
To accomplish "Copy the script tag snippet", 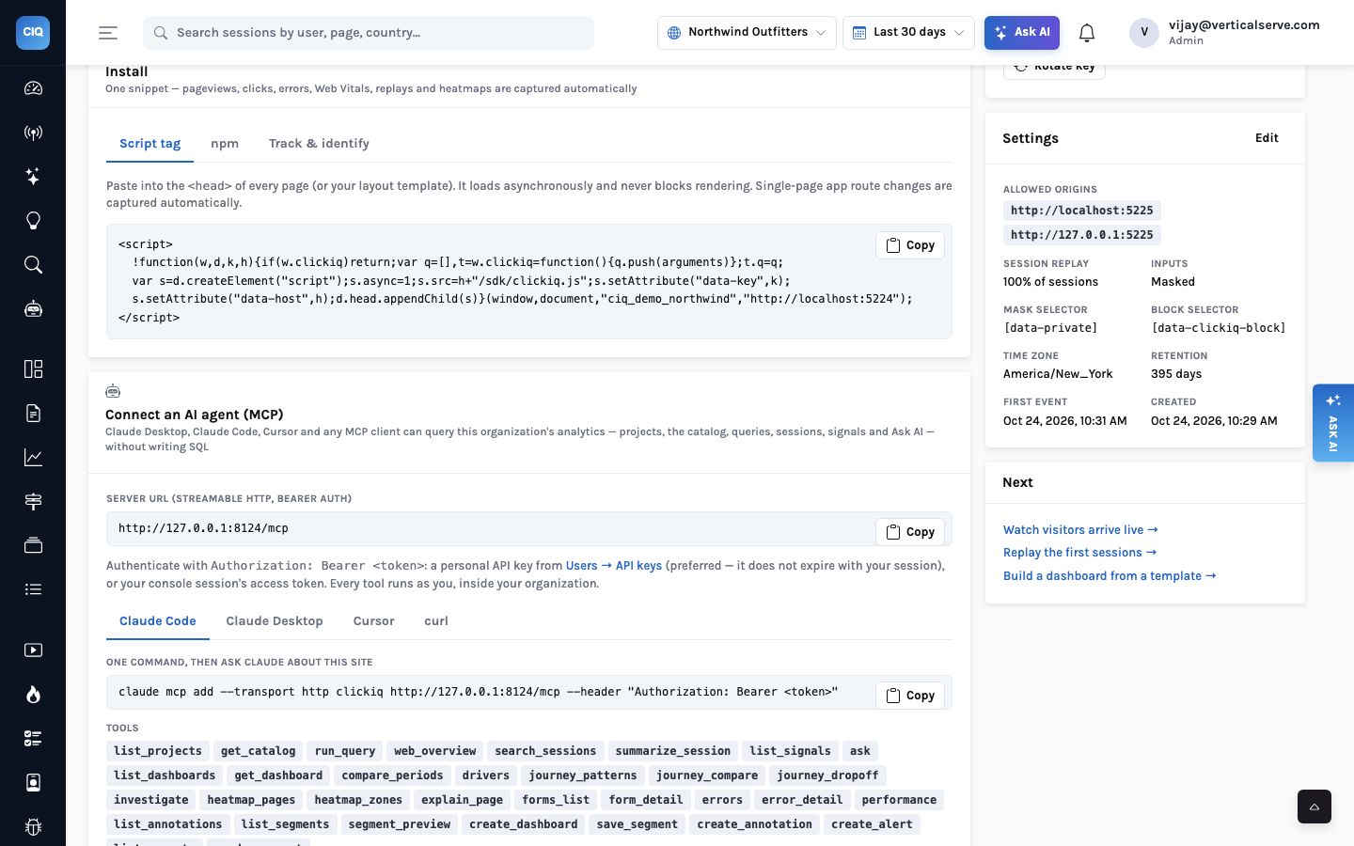I will click(x=910, y=245).
